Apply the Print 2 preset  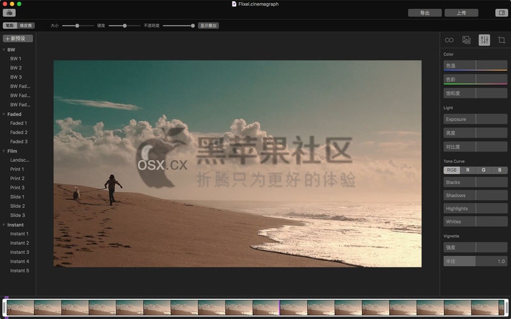(17, 179)
